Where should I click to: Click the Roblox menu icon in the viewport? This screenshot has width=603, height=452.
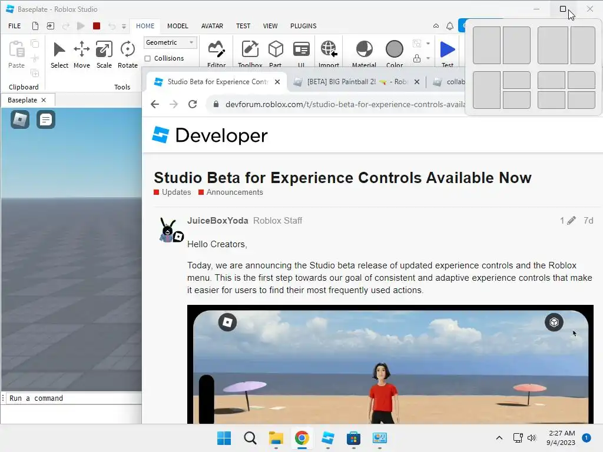click(20, 119)
